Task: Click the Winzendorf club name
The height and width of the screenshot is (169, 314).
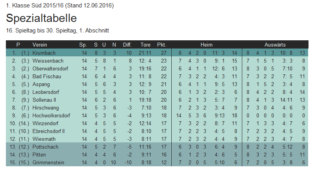Action: (x=46, y=123)
